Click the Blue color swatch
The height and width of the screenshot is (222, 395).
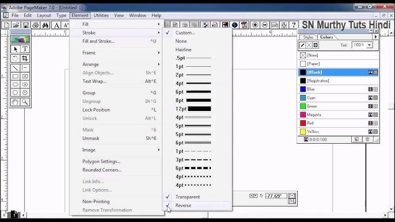pyautogui.click(x=303, y=89)
